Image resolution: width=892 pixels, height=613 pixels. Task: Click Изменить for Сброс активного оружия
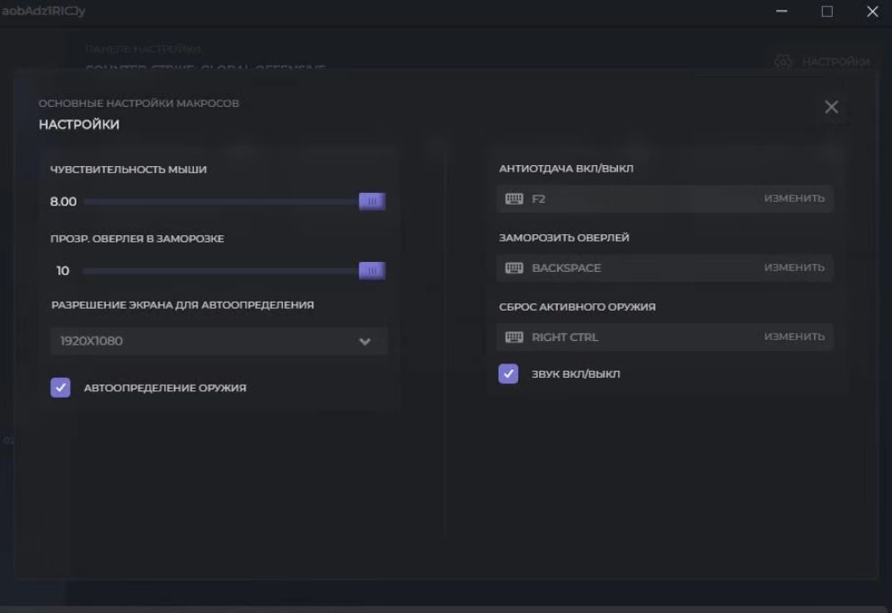click(x=794, y=337)
